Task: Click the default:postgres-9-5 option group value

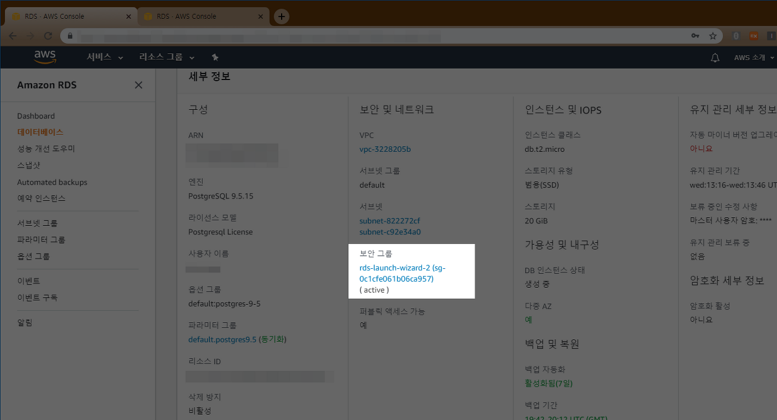Action: 224,303
